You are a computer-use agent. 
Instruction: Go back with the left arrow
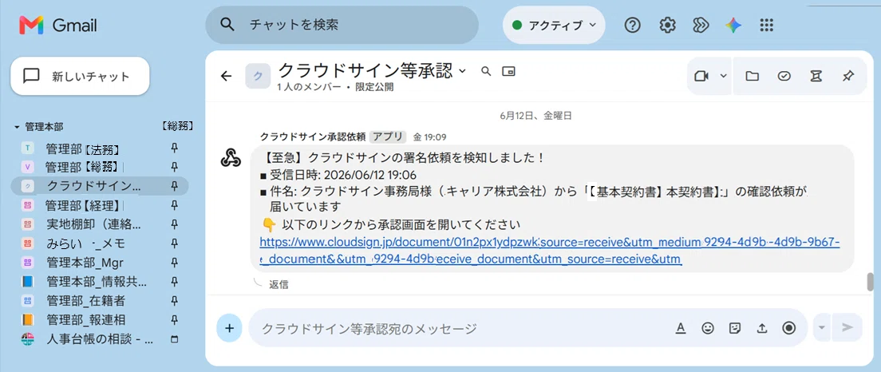click(x=227, y=76)
